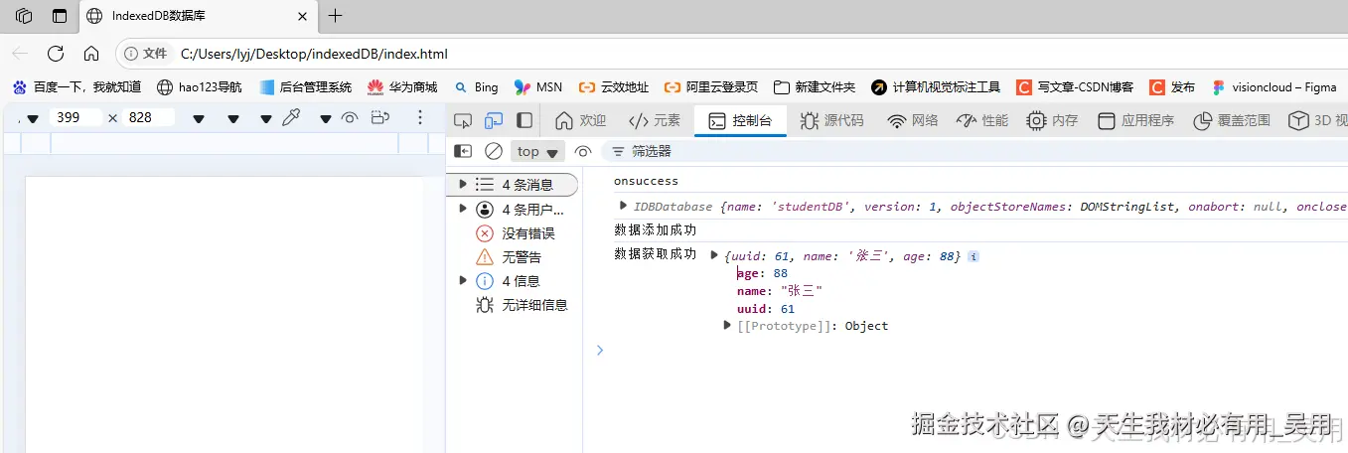Reload the page with refresh icon
The height and width of the screenshot is (453, 1348).
pyautogui.click(x=56, y=54)
